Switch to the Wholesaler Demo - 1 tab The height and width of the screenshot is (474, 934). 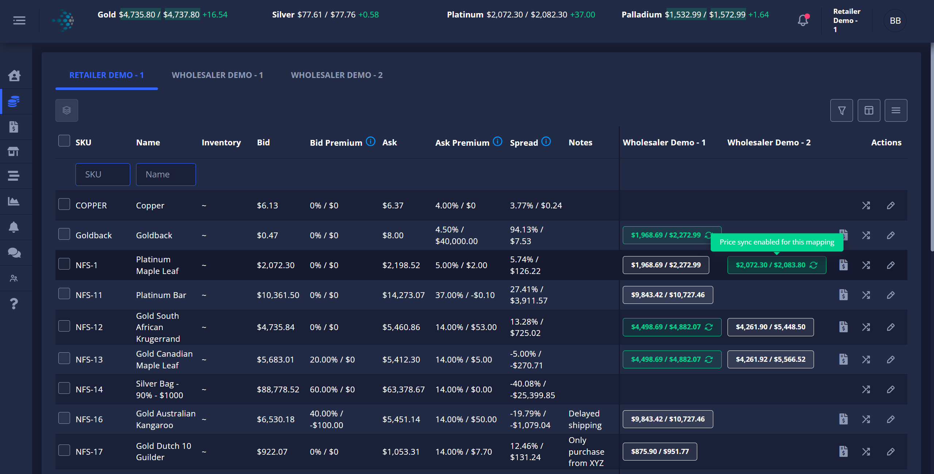coord(217,75)
